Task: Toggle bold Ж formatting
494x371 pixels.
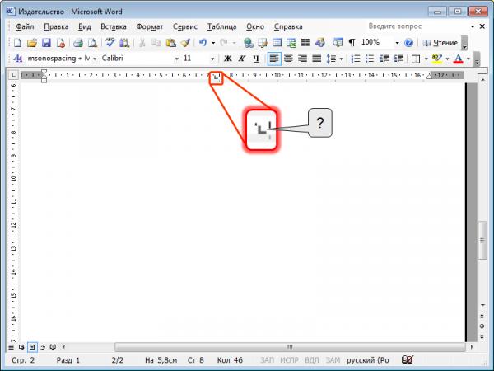Action: coord(227,59)
